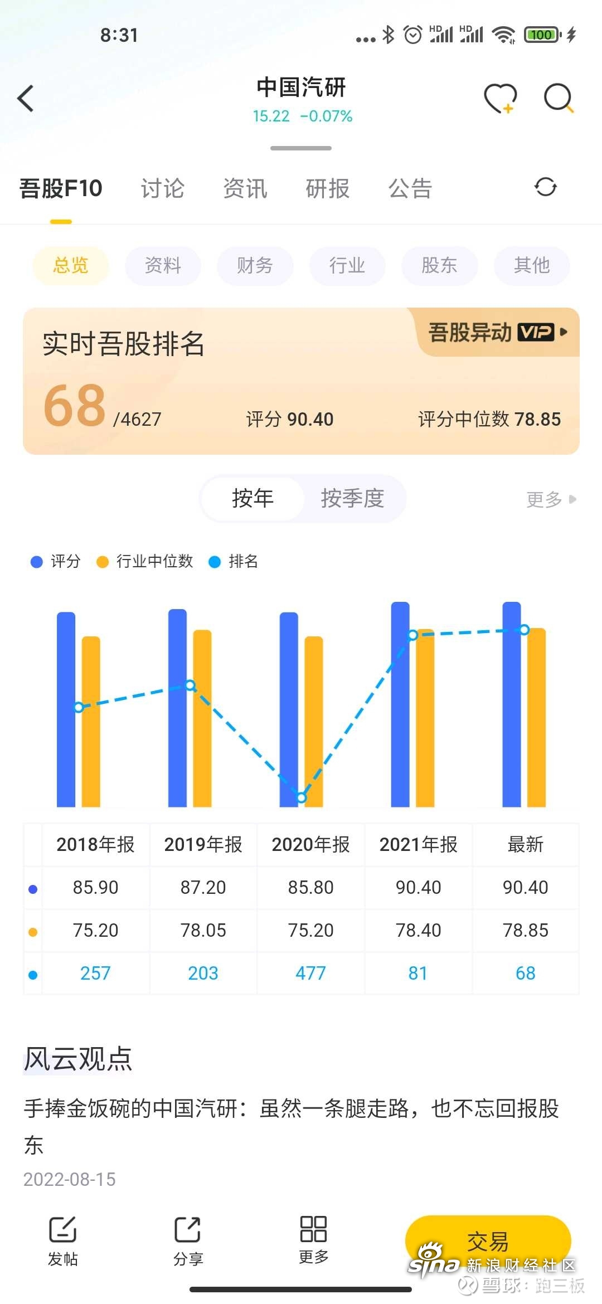Screen dimensions: 602x1304
Task: Tap the 2020 rank line point
Action: click(301, 797)
